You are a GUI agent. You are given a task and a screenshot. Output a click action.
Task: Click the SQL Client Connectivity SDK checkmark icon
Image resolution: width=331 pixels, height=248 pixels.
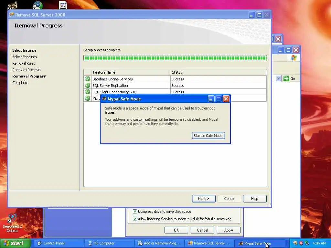[x=87, y=92]
